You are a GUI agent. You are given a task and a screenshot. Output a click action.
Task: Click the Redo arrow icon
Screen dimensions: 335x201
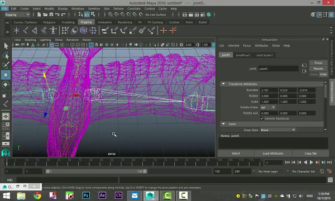(x=63, y=15)
